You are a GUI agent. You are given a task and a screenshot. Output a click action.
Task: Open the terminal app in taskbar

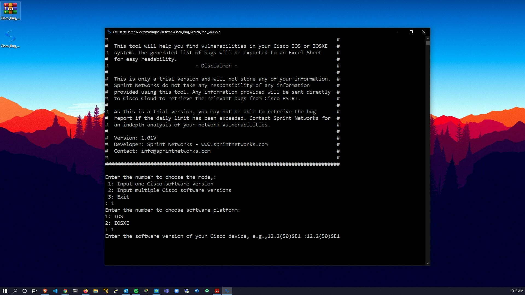click(x=75, y=291)
